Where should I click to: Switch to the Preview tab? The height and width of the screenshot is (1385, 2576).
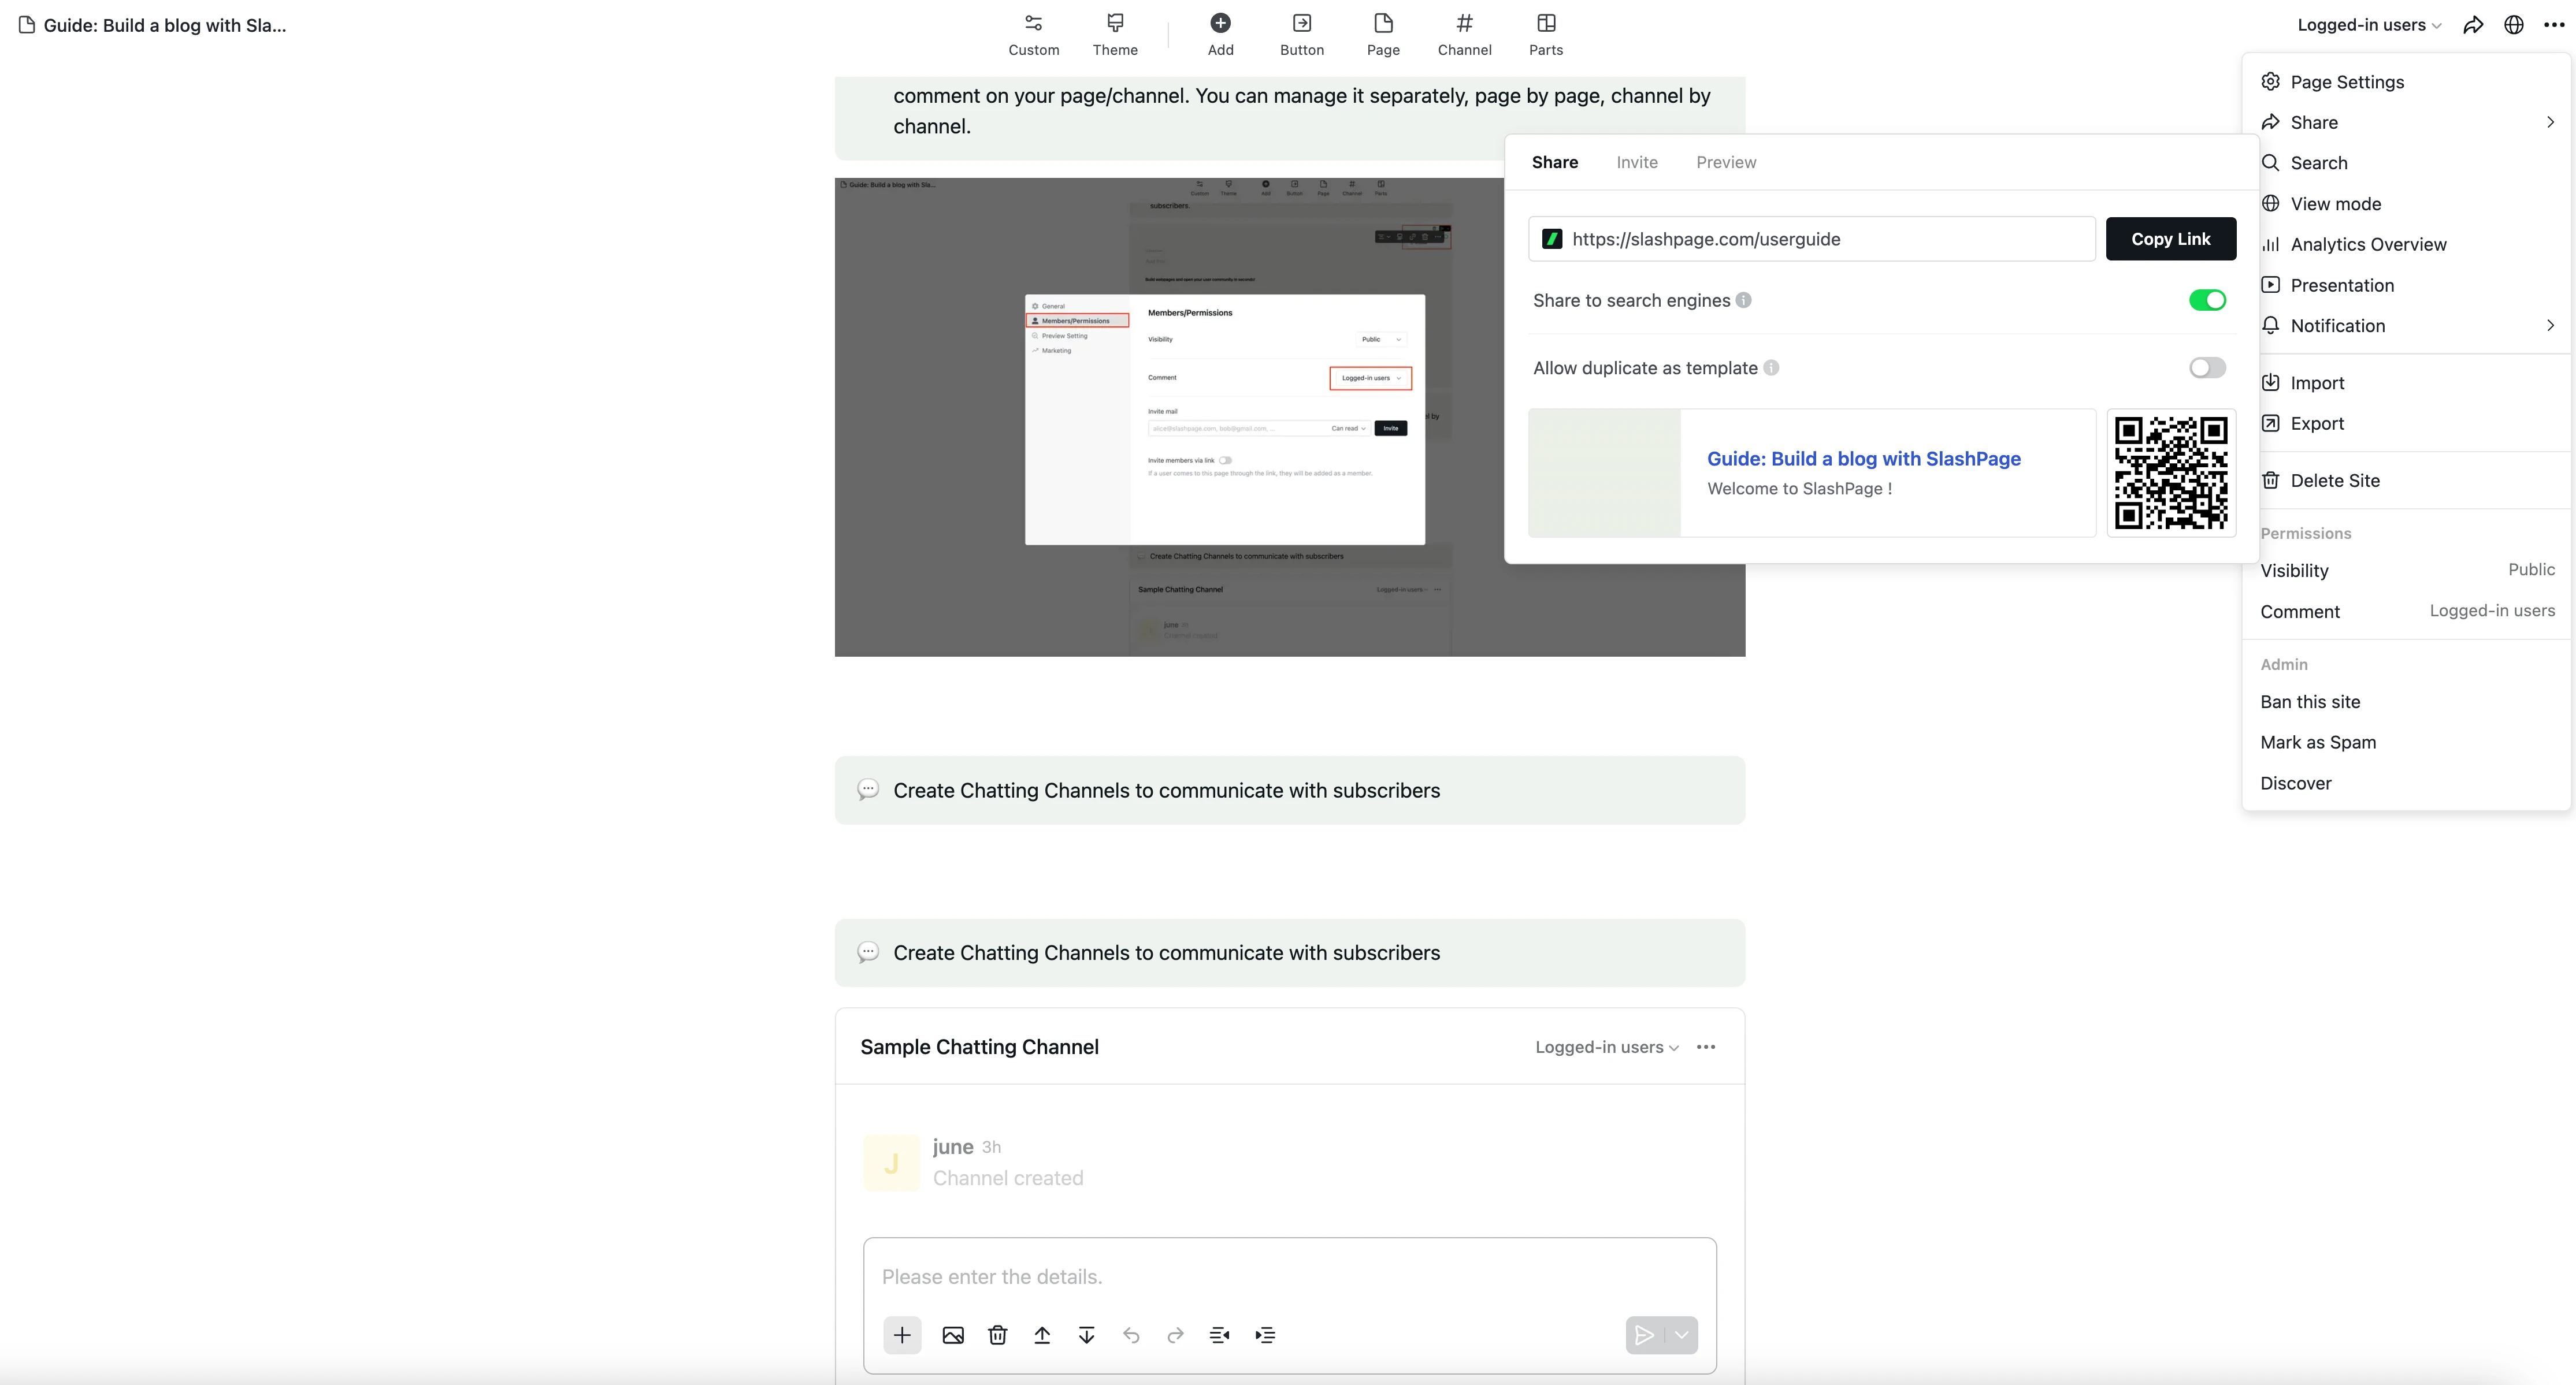[x=1726, y=162]
